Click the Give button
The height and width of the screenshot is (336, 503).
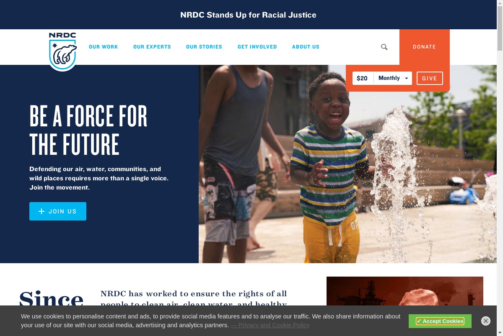coord(430,78)
